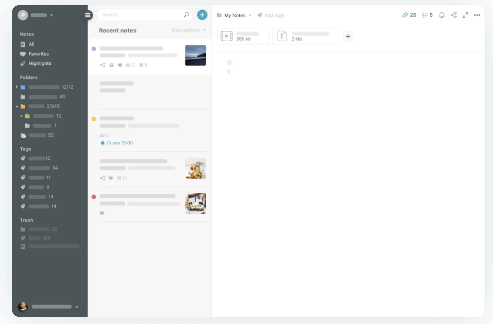Image resolution: width=493 pixels, height=324 pixels.
Task: Open the reminder bell icon in note header
Action: tap(442, 15)
